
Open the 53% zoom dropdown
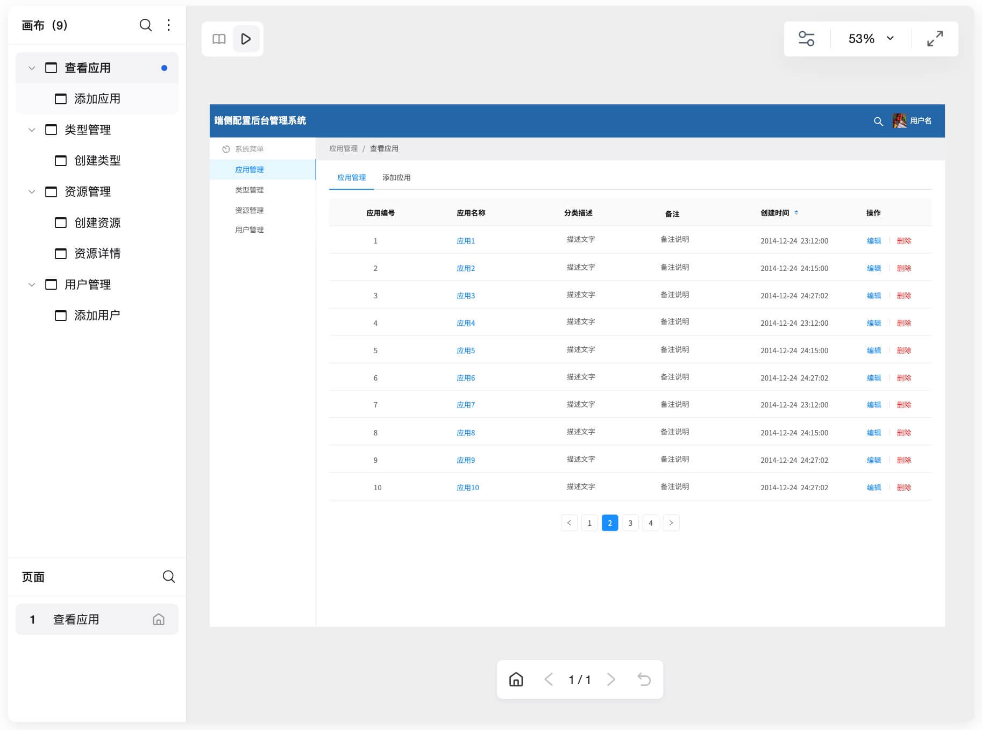pyautogui.click(x=871, y=39)
